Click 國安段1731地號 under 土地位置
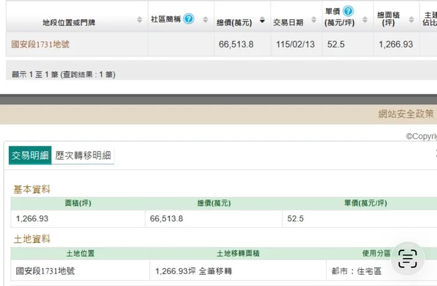 [45, 271]
